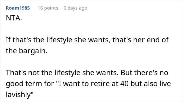Image resolution: width=183 pixels, height=102 pixels.
Task: Click the NTA. verdict text
Action: (14, 18)
